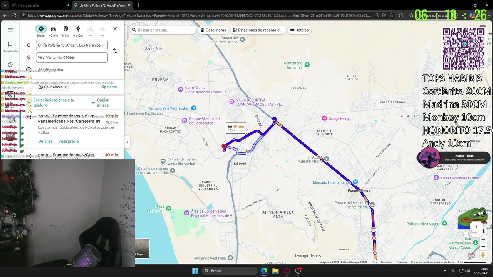Open the Capas layers thumbnail
493x277 pixels.
(142, 248)
